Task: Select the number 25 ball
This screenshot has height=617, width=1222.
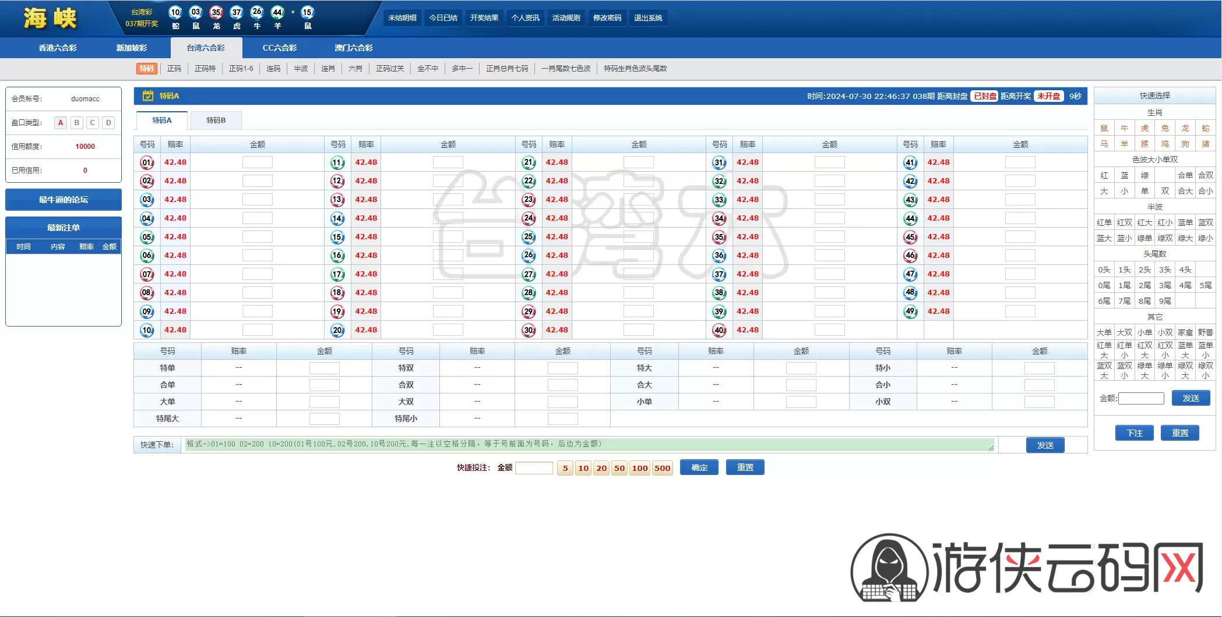Action: (529, 237)
